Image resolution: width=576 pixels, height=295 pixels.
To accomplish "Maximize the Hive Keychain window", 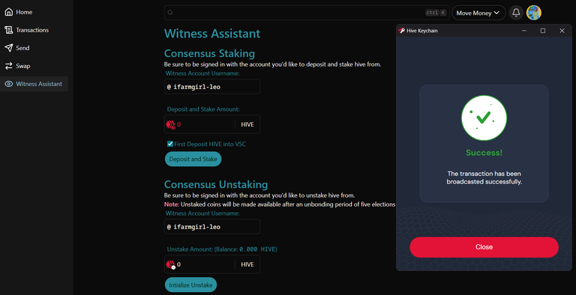I will [x=543, y=31].
